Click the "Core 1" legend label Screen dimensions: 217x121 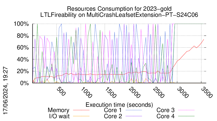click(113, 110)
